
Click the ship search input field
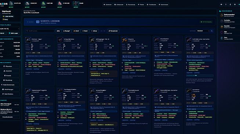click(x=40, y=31)
